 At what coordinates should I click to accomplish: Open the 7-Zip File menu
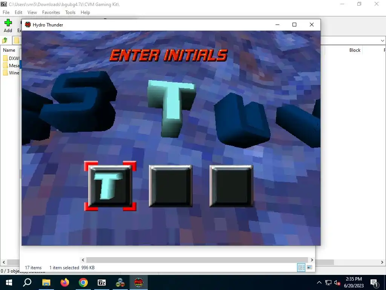point(6,12)
